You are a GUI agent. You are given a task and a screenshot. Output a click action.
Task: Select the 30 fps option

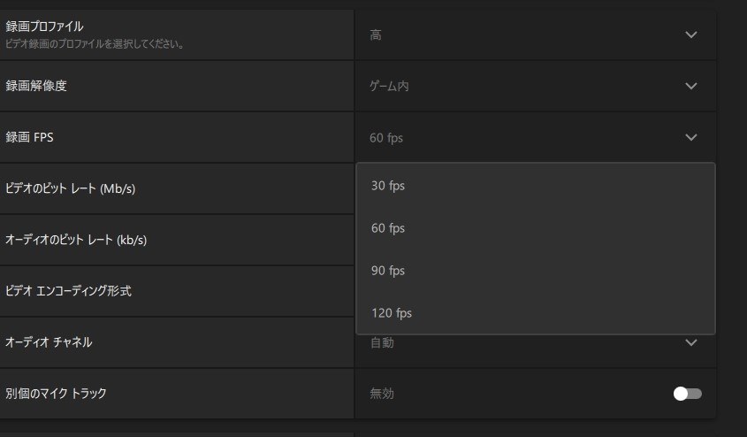[388, 186]
